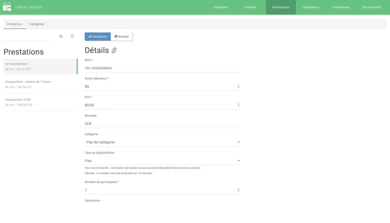Screen dimensions: 390x223
Task: Click the link icon next to Détails heading
Action: (113, 50)
